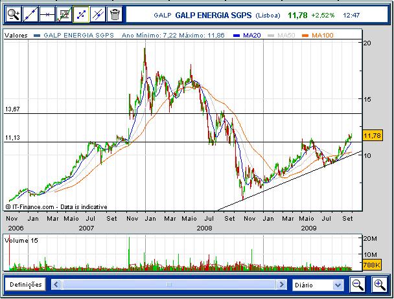Click the scrollbar right arrow
Viewport: 394px width, 299px height.
[281, 285]
